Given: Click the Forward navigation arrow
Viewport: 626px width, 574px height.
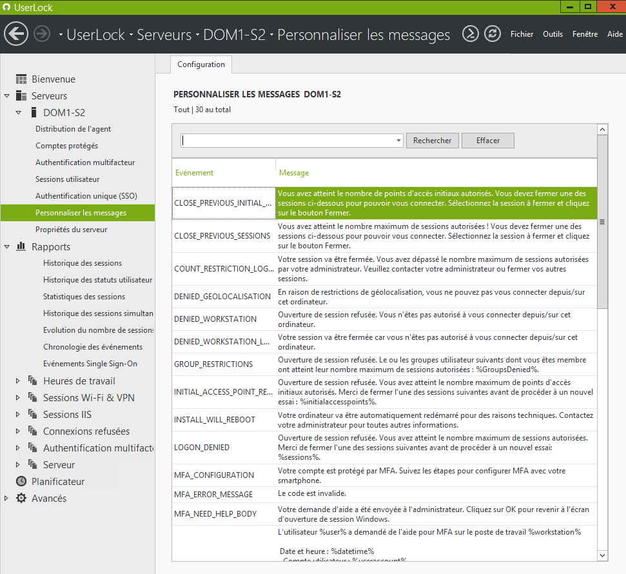Looking at the screenshot, I should point(42,34).
